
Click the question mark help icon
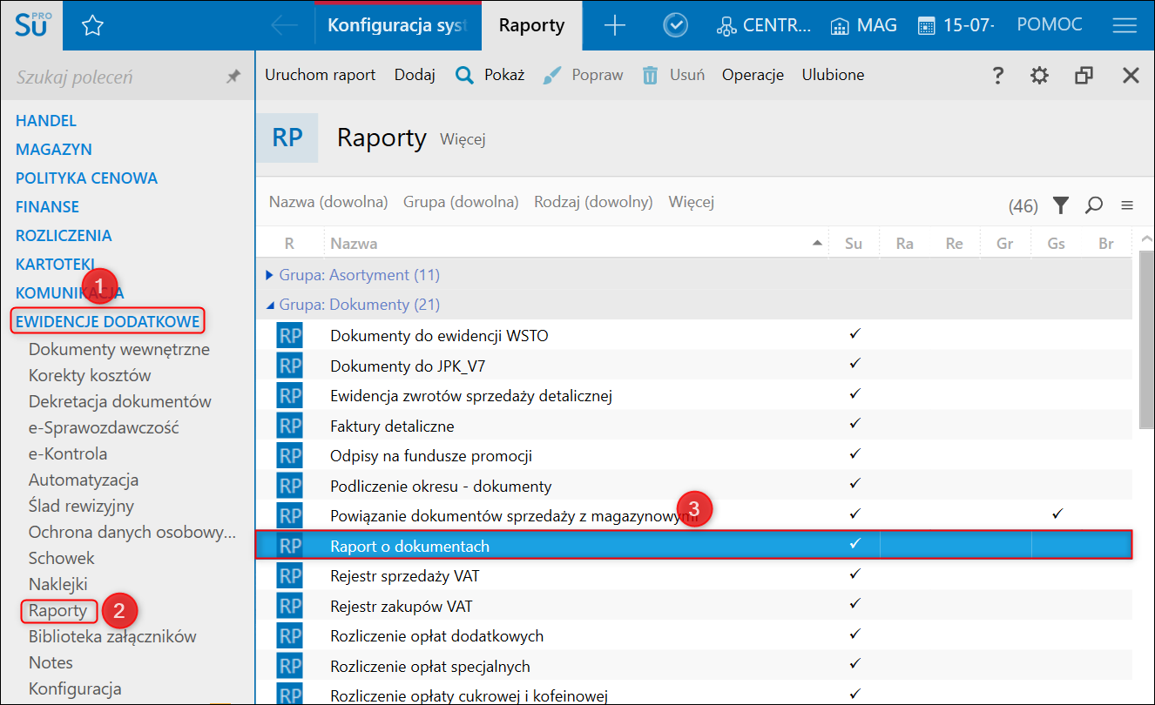pyautogui.click(x=998, y=76)
